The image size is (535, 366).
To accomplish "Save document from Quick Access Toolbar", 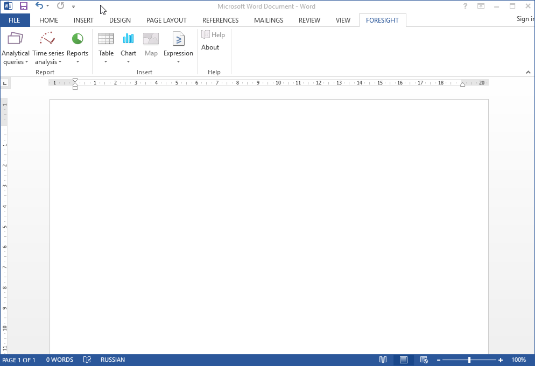I will click(x=24, y=6).
